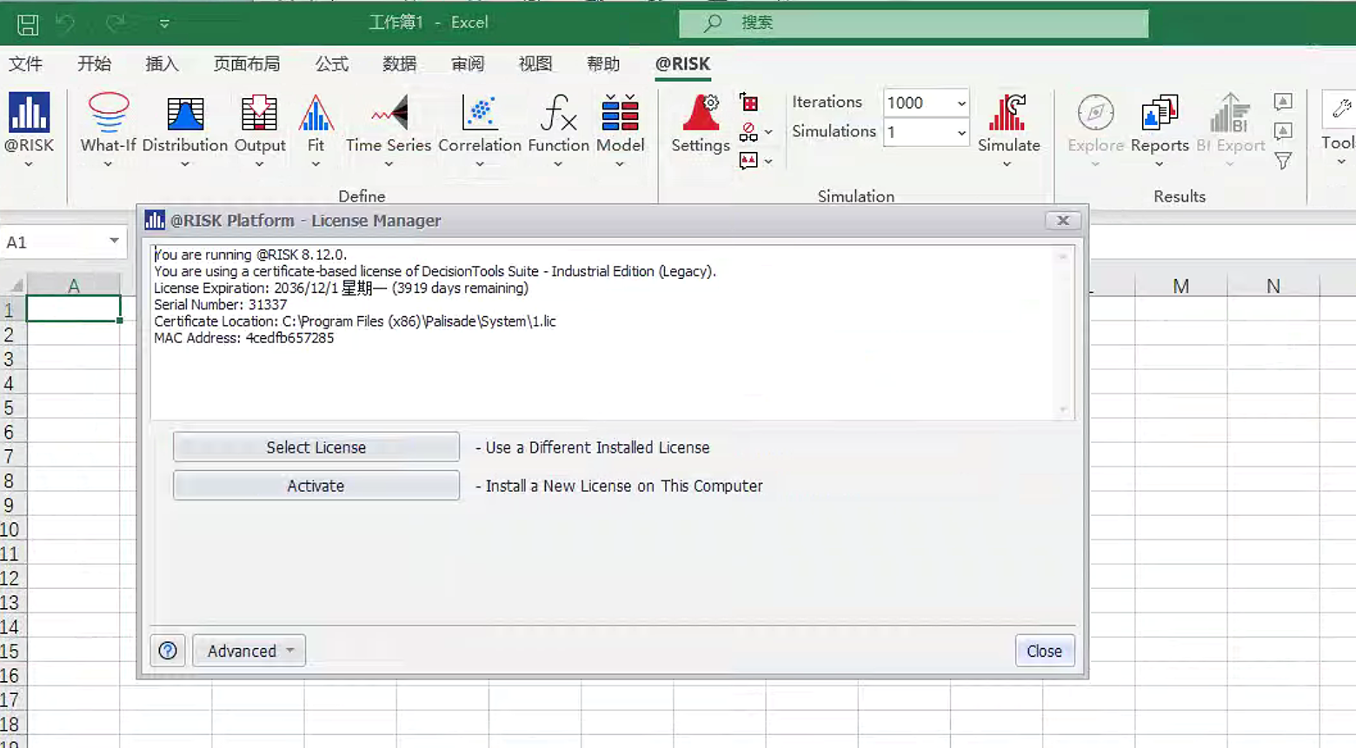This screenshot has width=1356, height=748.
Task: Switch to the 插入 ribbon tab
Action: point(162,63)
